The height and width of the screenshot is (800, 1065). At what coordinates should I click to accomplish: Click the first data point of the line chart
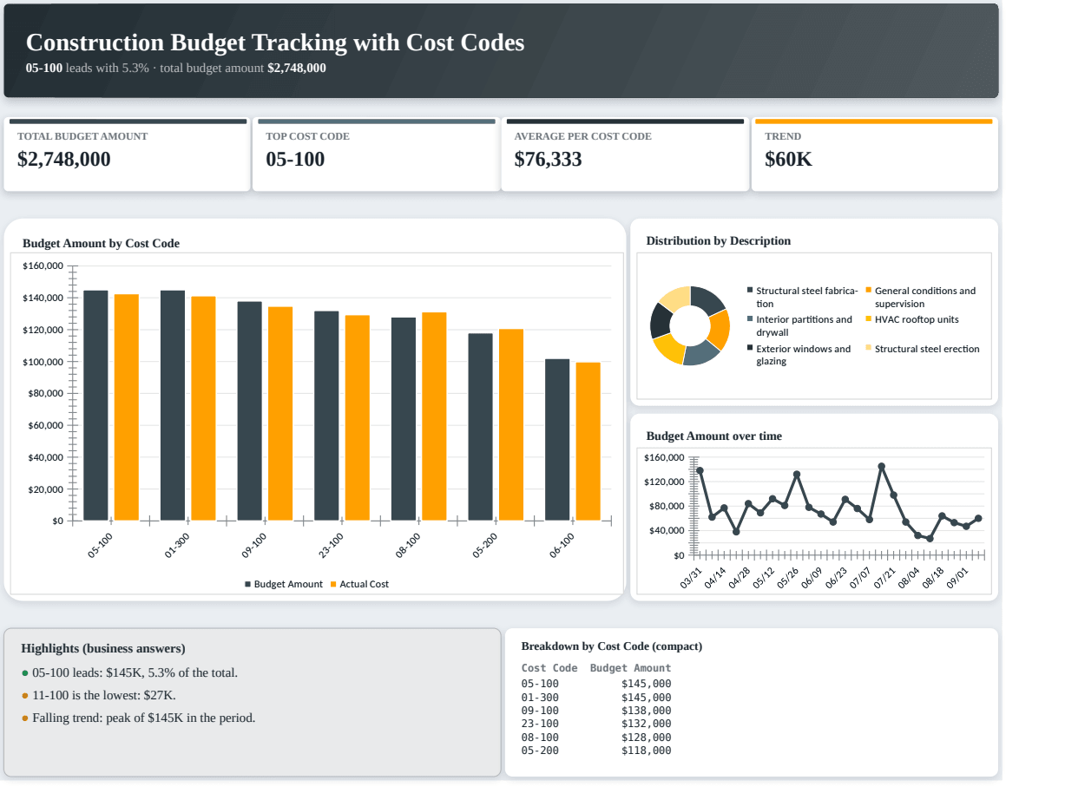click(x=700, y=470)
